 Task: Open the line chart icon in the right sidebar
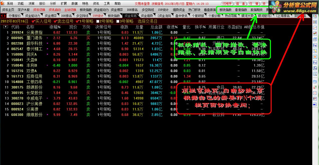point(315,28)
